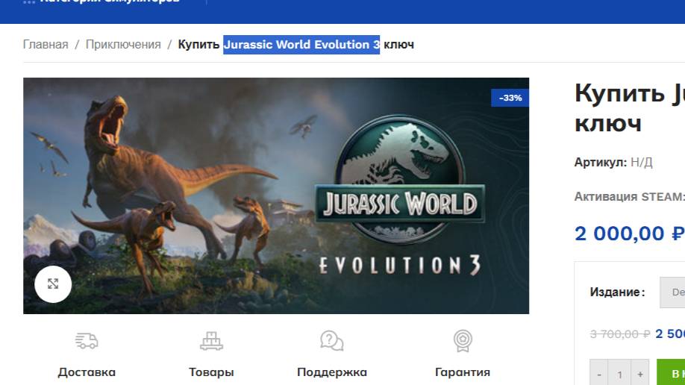Click the Товары boxes icon

point(211,341)
